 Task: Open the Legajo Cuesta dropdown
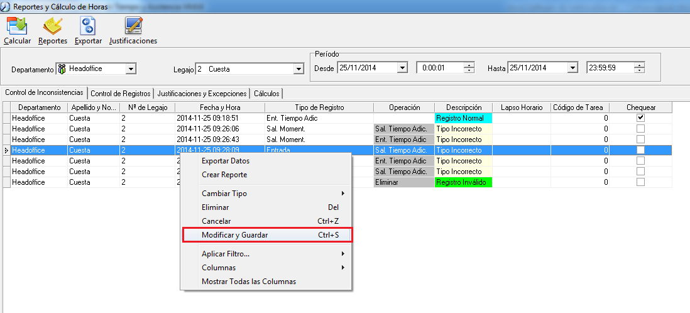298,69
